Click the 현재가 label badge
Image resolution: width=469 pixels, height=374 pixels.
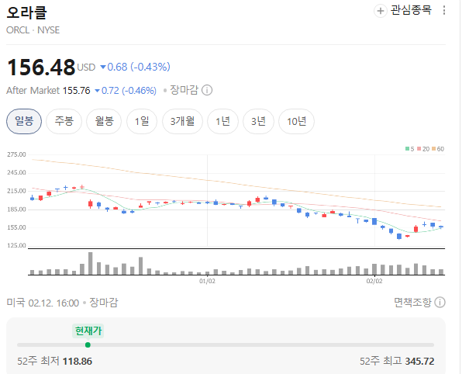[88, 331]
